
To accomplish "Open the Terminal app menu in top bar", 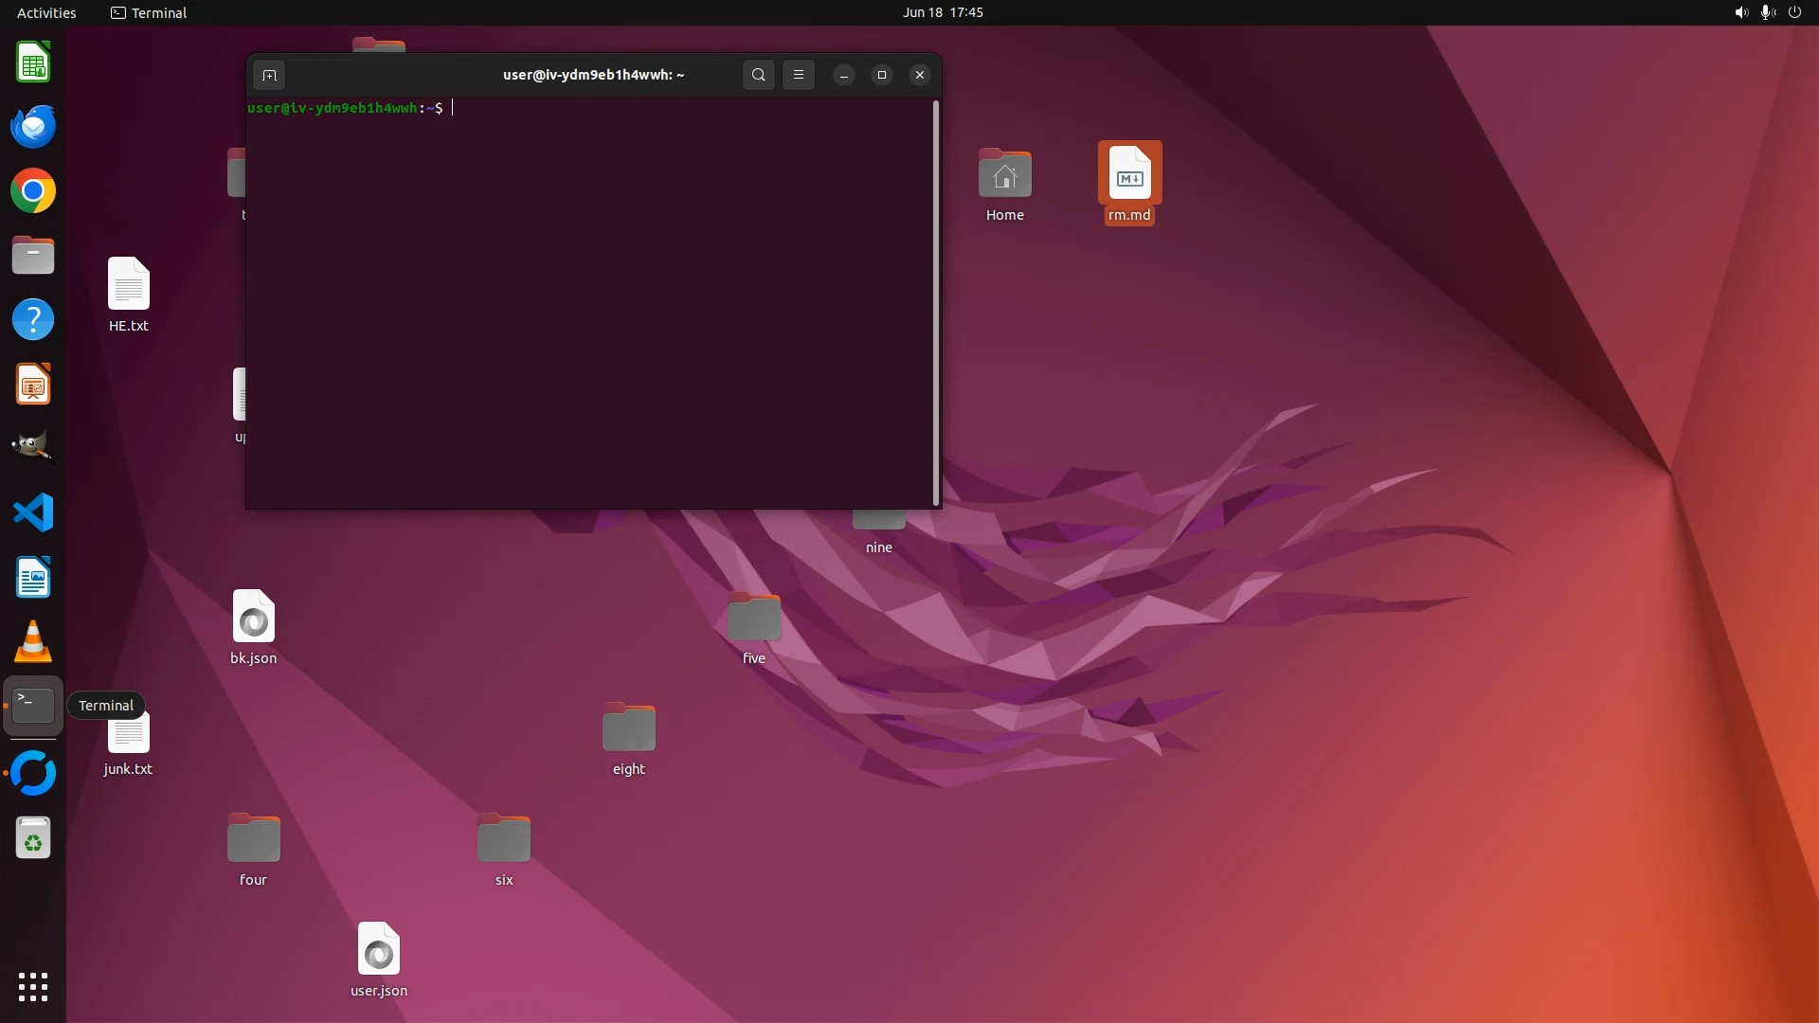I will click(149, 12).
